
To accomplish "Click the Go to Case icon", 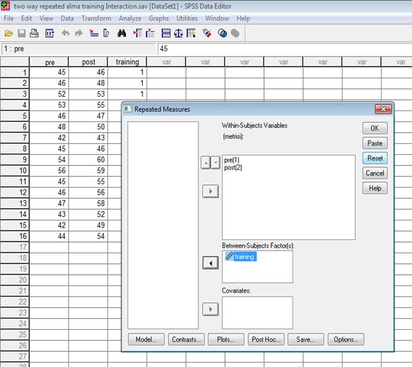I will coord(94,33).
